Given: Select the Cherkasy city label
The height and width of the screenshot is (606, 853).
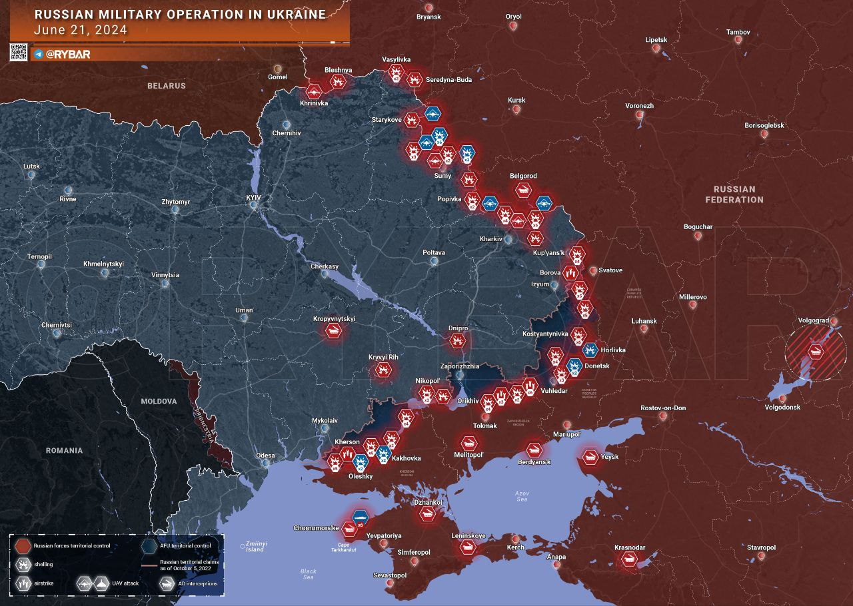Looking at the screenshot, I should pyautogui.click(x=325, y=266).
